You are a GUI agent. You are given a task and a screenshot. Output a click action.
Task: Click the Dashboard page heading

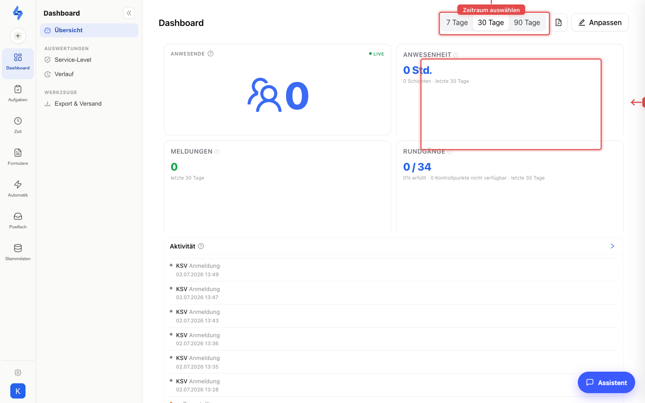(x=181, y=23)
